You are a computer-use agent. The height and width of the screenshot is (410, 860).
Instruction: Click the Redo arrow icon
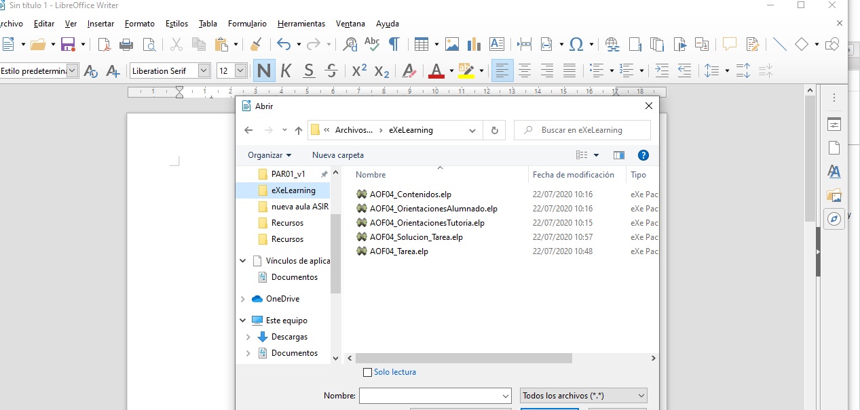tap(314, 45)
